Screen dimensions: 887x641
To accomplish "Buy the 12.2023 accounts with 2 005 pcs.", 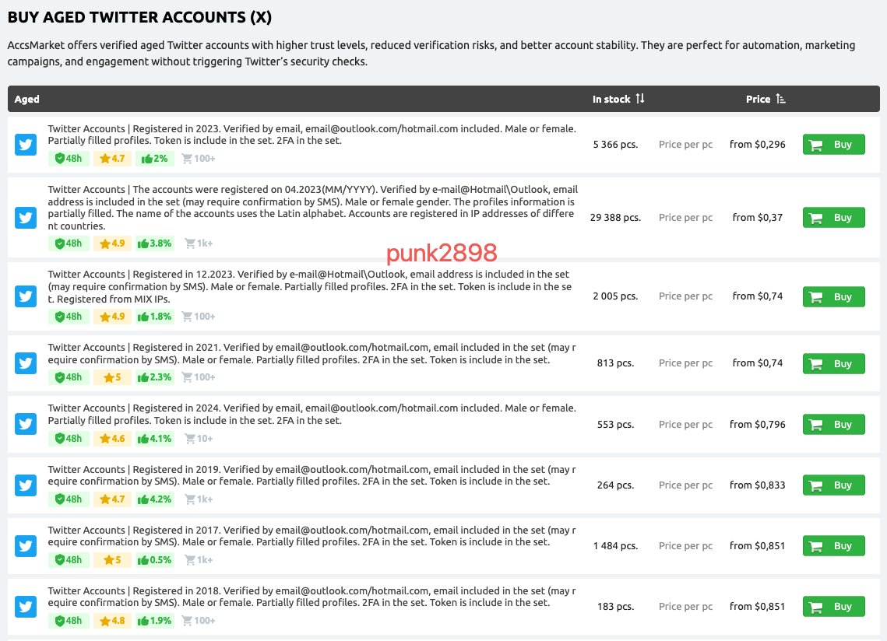I will (833, 296).
